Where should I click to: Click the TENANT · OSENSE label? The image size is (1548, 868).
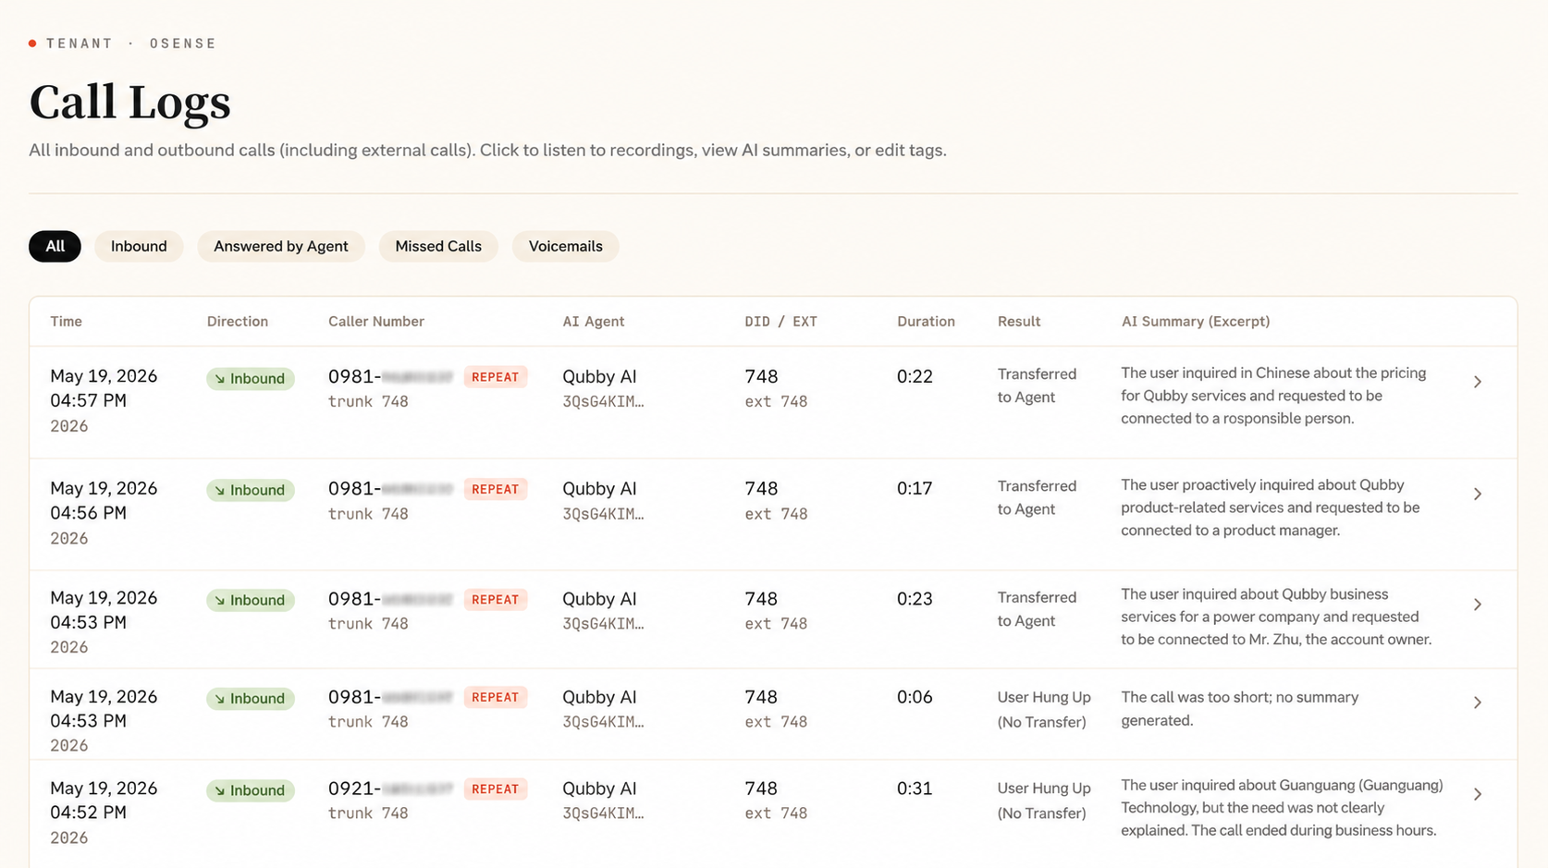coord(130,43)
